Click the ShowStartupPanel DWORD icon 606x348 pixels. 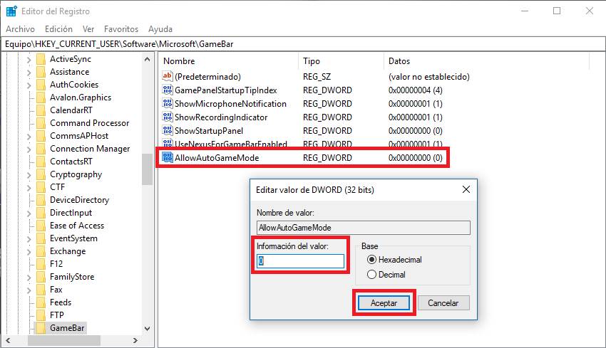pos(168,130)
